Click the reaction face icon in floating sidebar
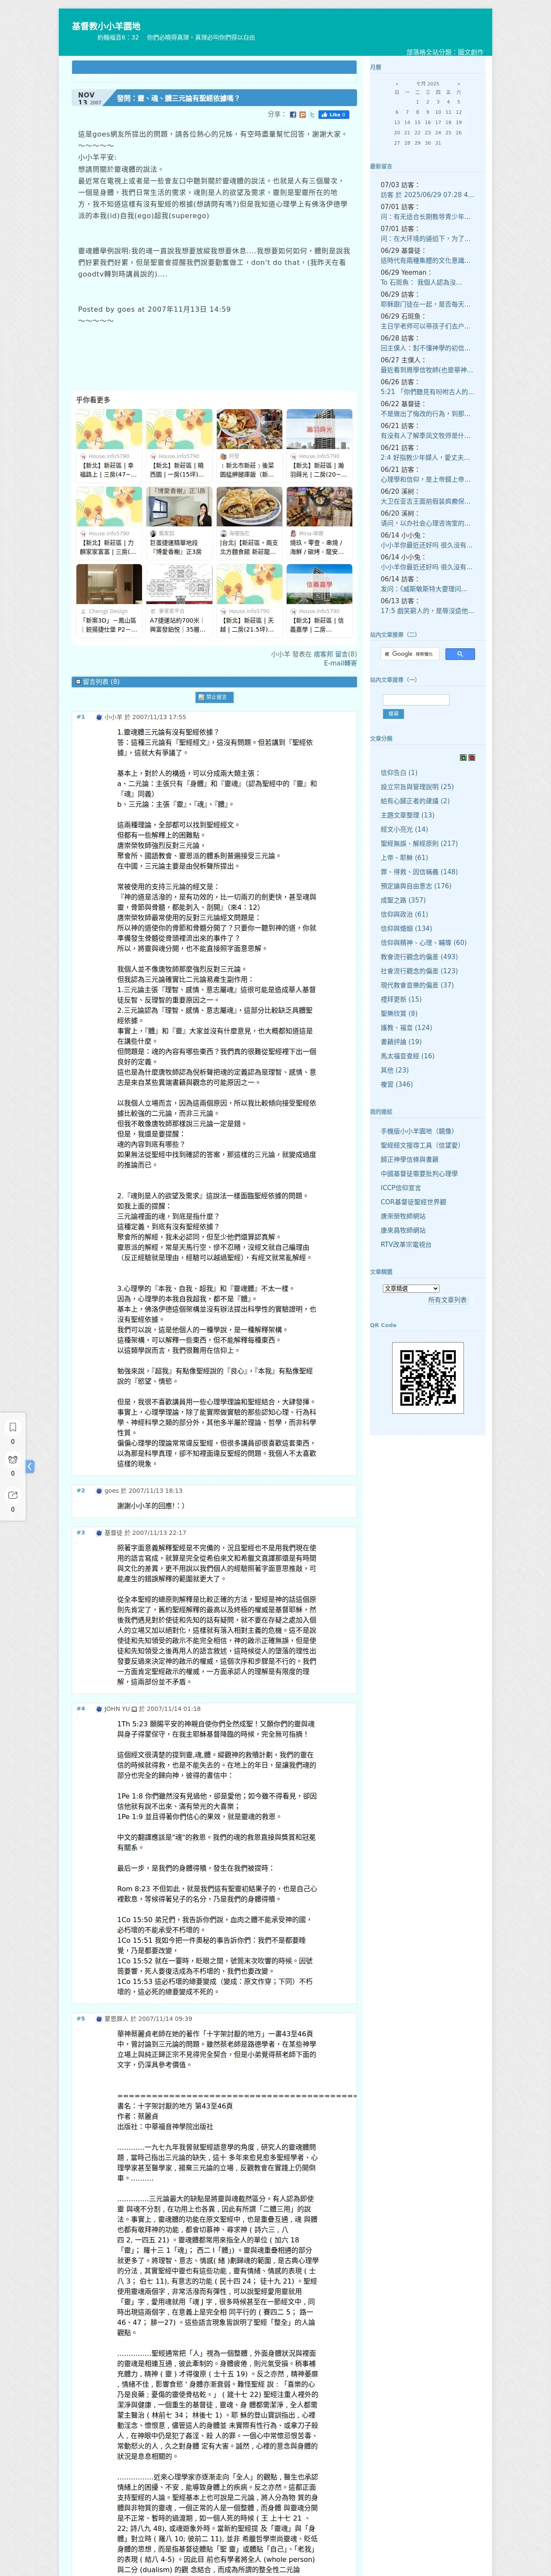 (x=13, y=1460)
